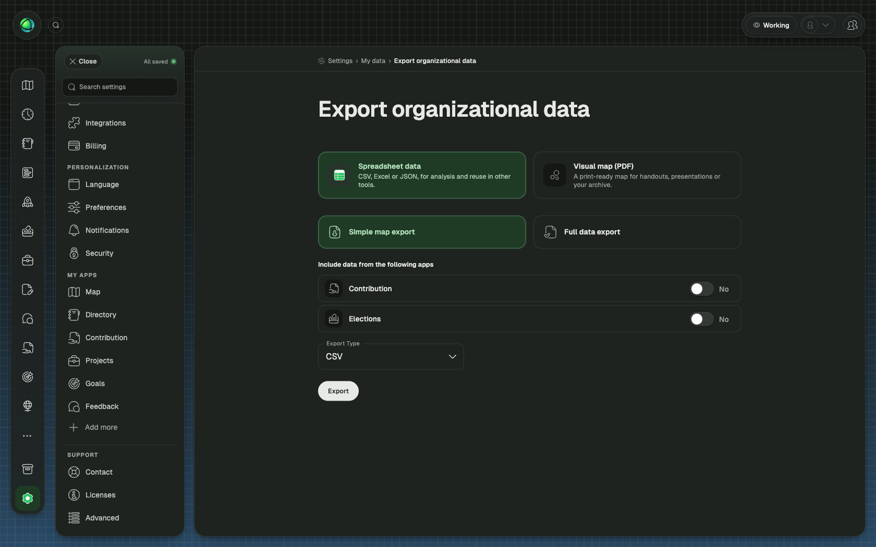Click the green settings gear in the left rail
The height and width of the screenshot is (547, 876).
click(28, 499)
